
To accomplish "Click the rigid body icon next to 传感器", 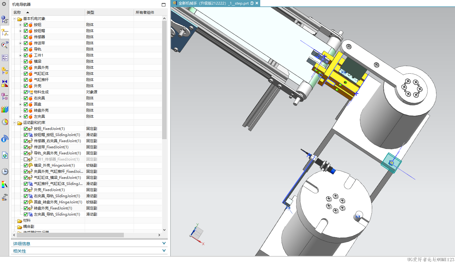I will (31, 37).
